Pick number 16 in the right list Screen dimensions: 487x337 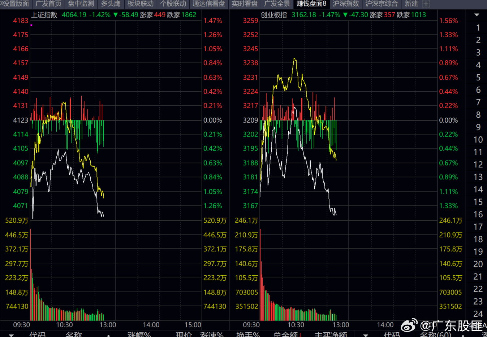click(x=478, y=214)
